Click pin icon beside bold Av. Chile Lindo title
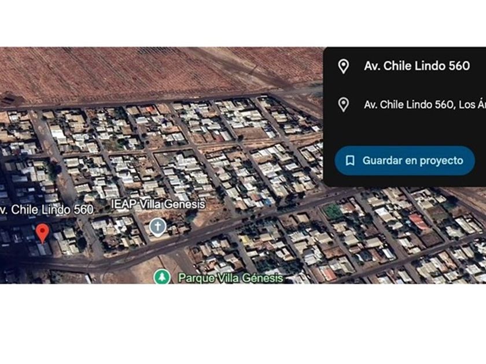Viewport: 486px width, 364px height. [344, 66]
